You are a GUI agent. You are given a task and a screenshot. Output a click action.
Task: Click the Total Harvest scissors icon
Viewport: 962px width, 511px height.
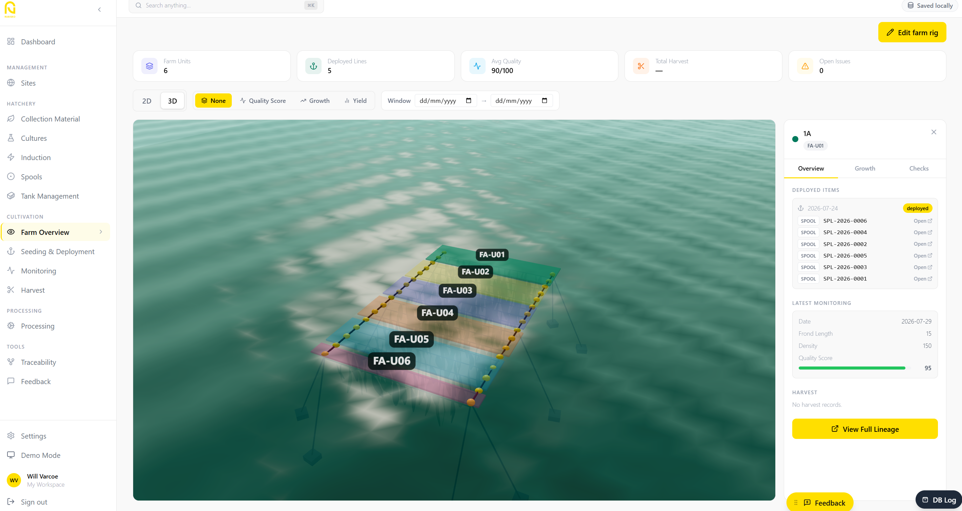(641, 66)
